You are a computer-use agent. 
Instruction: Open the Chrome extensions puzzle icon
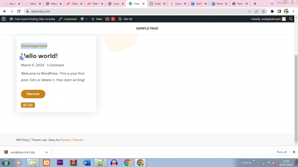[x=272, y=11]
